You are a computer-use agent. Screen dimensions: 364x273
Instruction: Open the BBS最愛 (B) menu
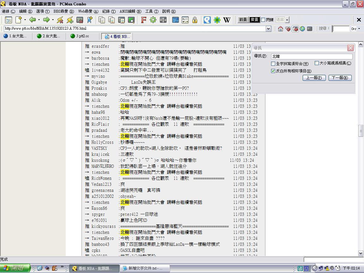pyautogui.click(x=64, y=11)
